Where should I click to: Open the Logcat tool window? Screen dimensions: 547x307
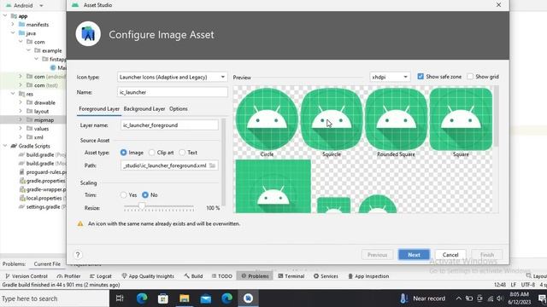pyautogui.click(x=101, y=276)
